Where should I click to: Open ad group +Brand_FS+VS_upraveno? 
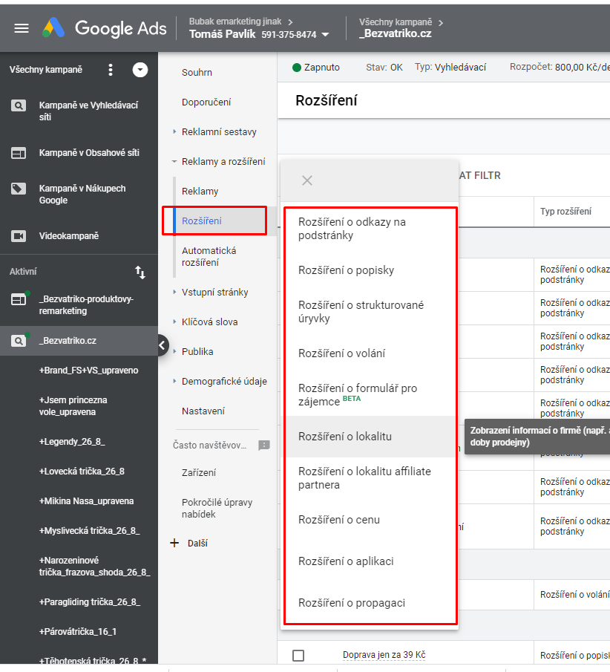(88, 371)
